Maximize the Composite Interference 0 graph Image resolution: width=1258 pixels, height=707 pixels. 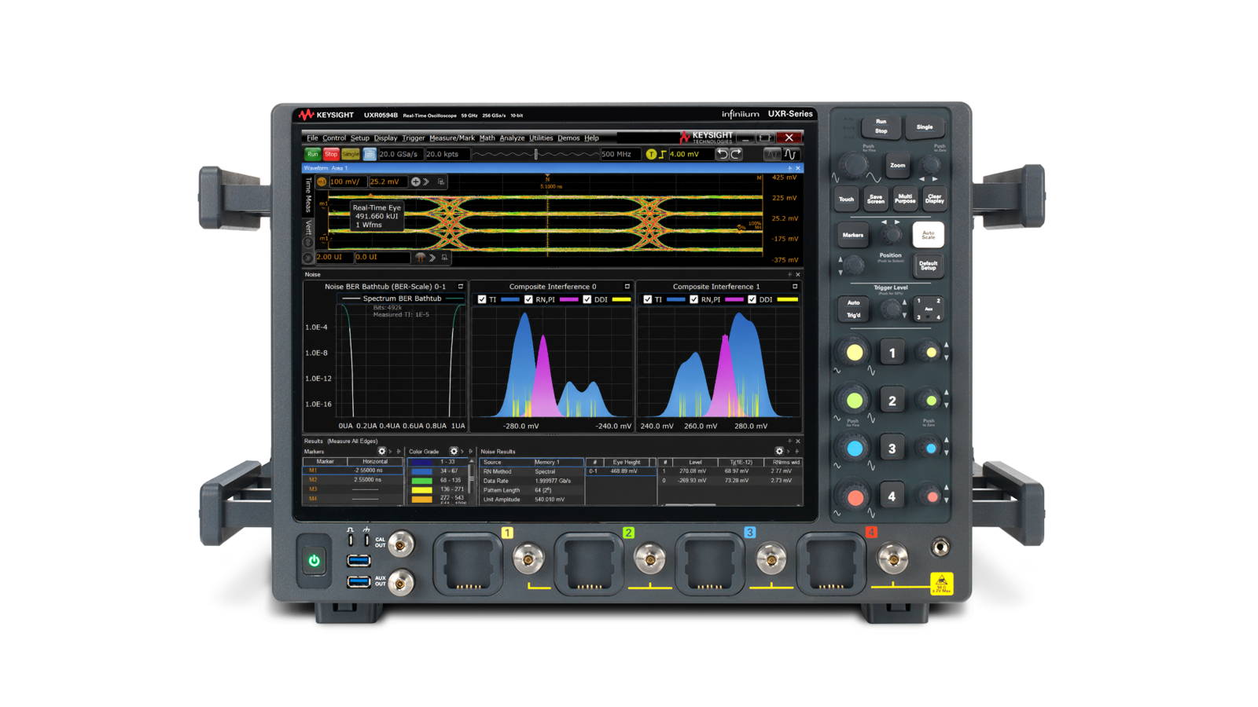(x=627, y=287)
